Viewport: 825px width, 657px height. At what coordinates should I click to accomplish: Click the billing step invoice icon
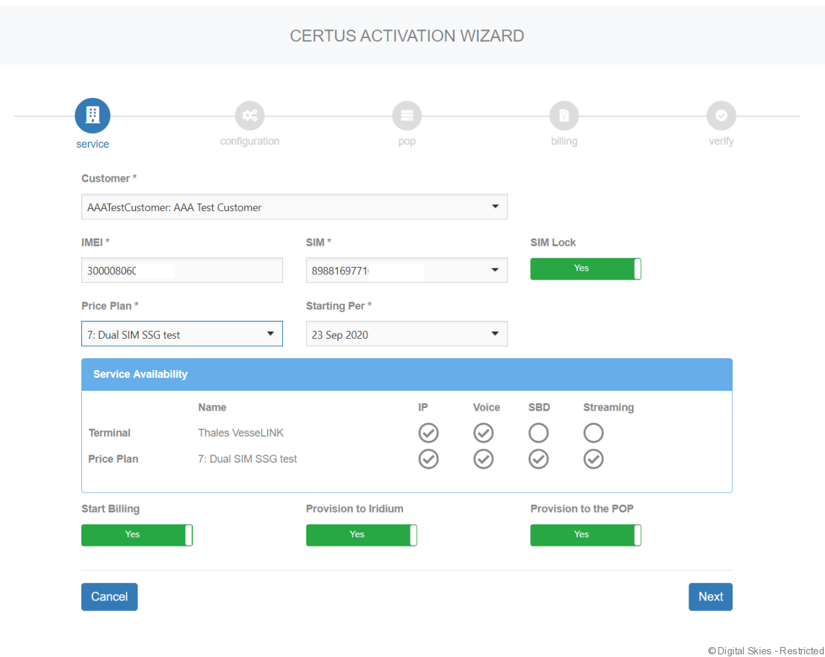[564, 116]
